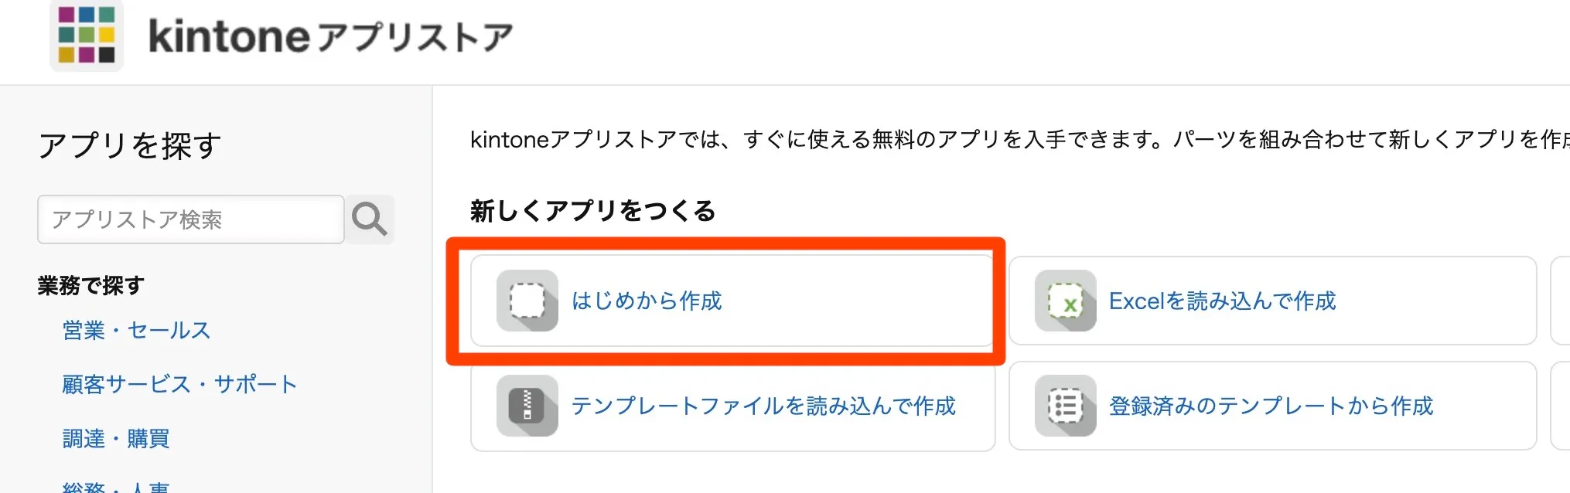Browse the 営業・セールス category
Screen dimensions: 1570x493
click(137, 331)
